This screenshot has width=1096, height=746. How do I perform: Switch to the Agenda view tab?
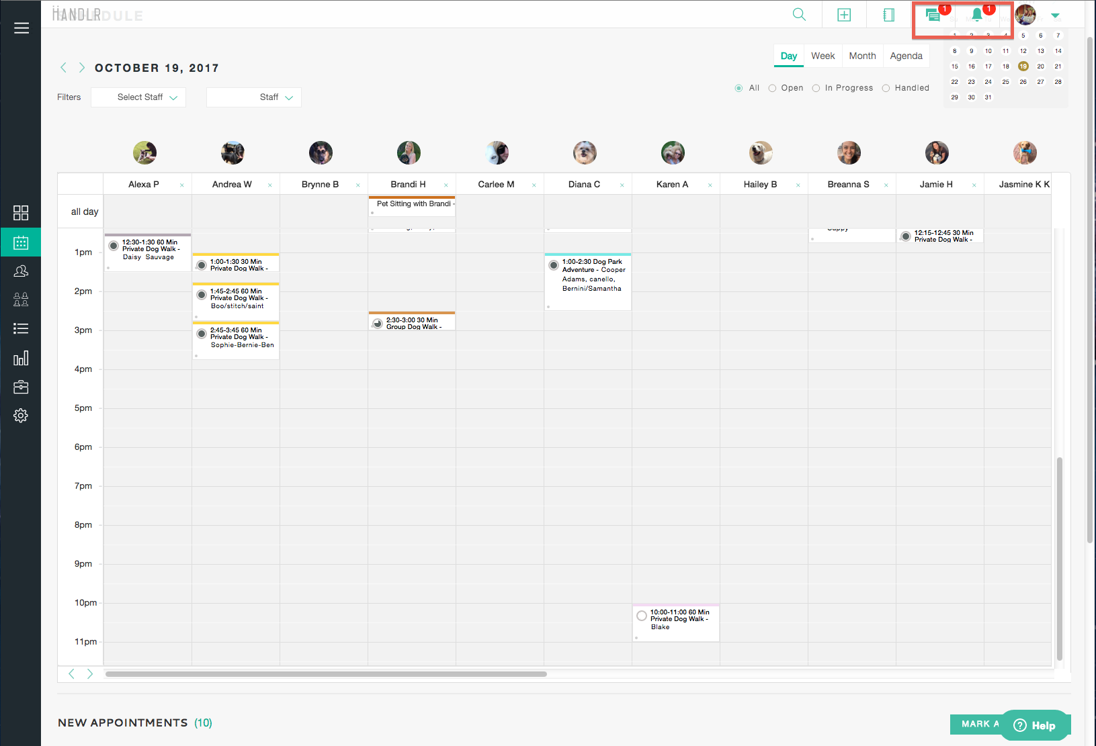pyautogui.click(x=906, y=56)
